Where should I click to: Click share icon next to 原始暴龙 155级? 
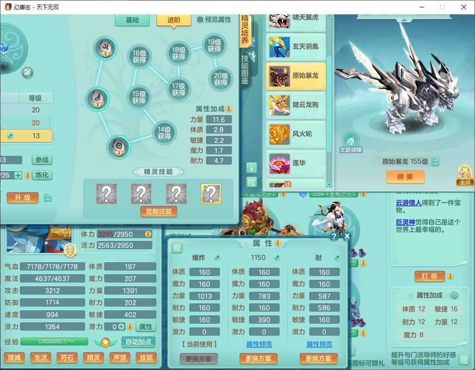(435, 162)
